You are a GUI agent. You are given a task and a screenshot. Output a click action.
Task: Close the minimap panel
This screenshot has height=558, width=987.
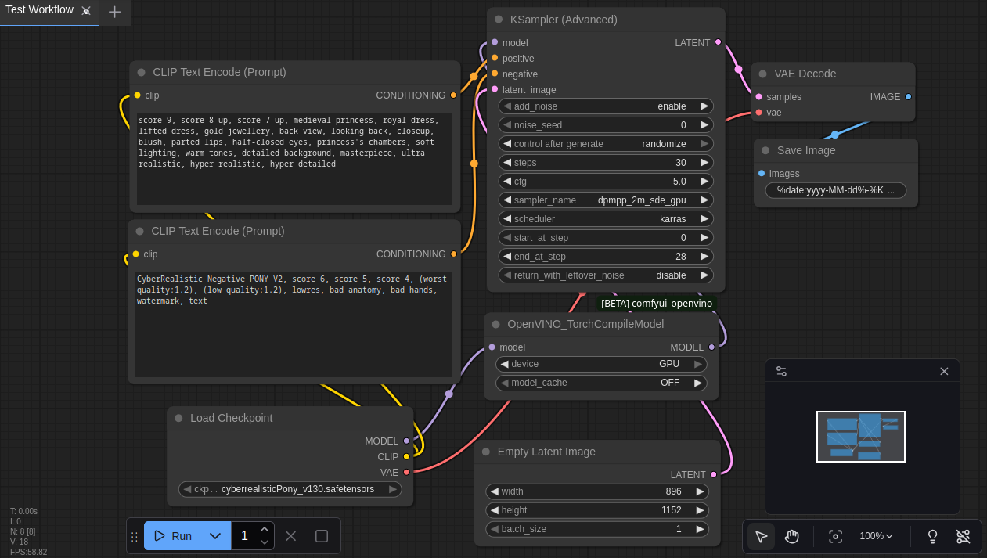944,371
